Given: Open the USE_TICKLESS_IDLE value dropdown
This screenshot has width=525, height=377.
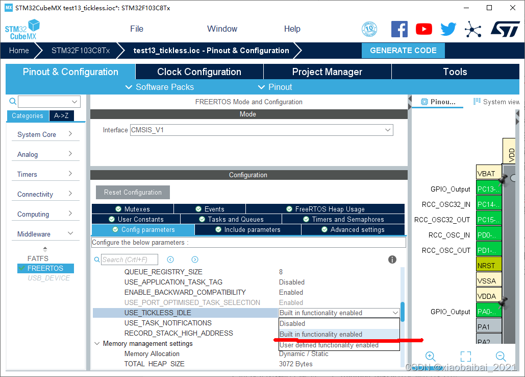Looking at the screenshot, I should (339, 313).
